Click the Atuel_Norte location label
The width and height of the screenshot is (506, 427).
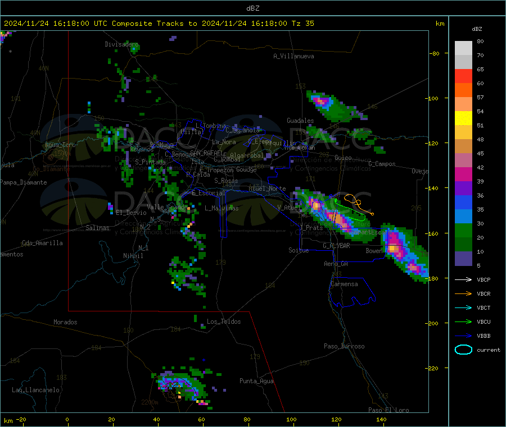[x=267, y=189]
